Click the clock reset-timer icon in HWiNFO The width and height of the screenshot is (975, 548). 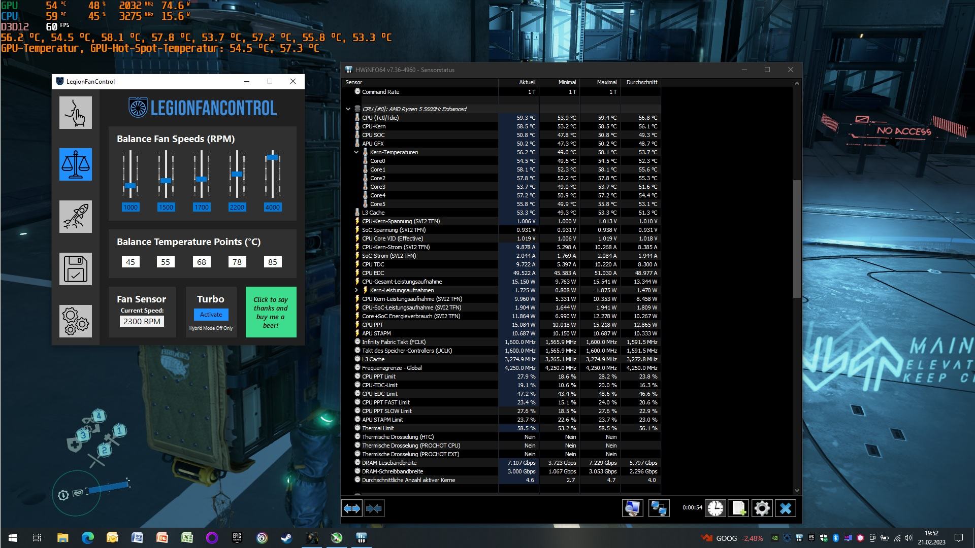(x=716, y=508)
